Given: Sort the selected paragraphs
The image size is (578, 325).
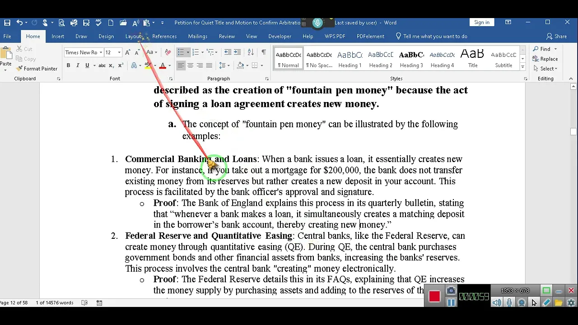Looking at the screenshot, I should pyautogui.click(x=251, y=52).
